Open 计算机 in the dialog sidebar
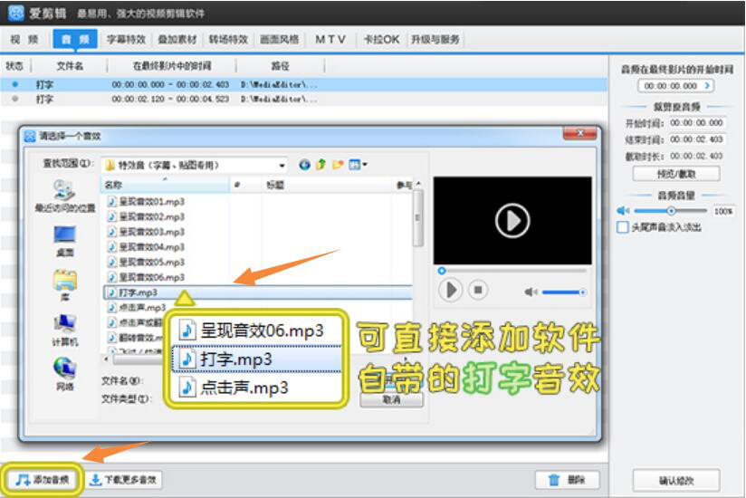Image resolution: width=746 pixels, height=498 pixels. tap(64, 330)
